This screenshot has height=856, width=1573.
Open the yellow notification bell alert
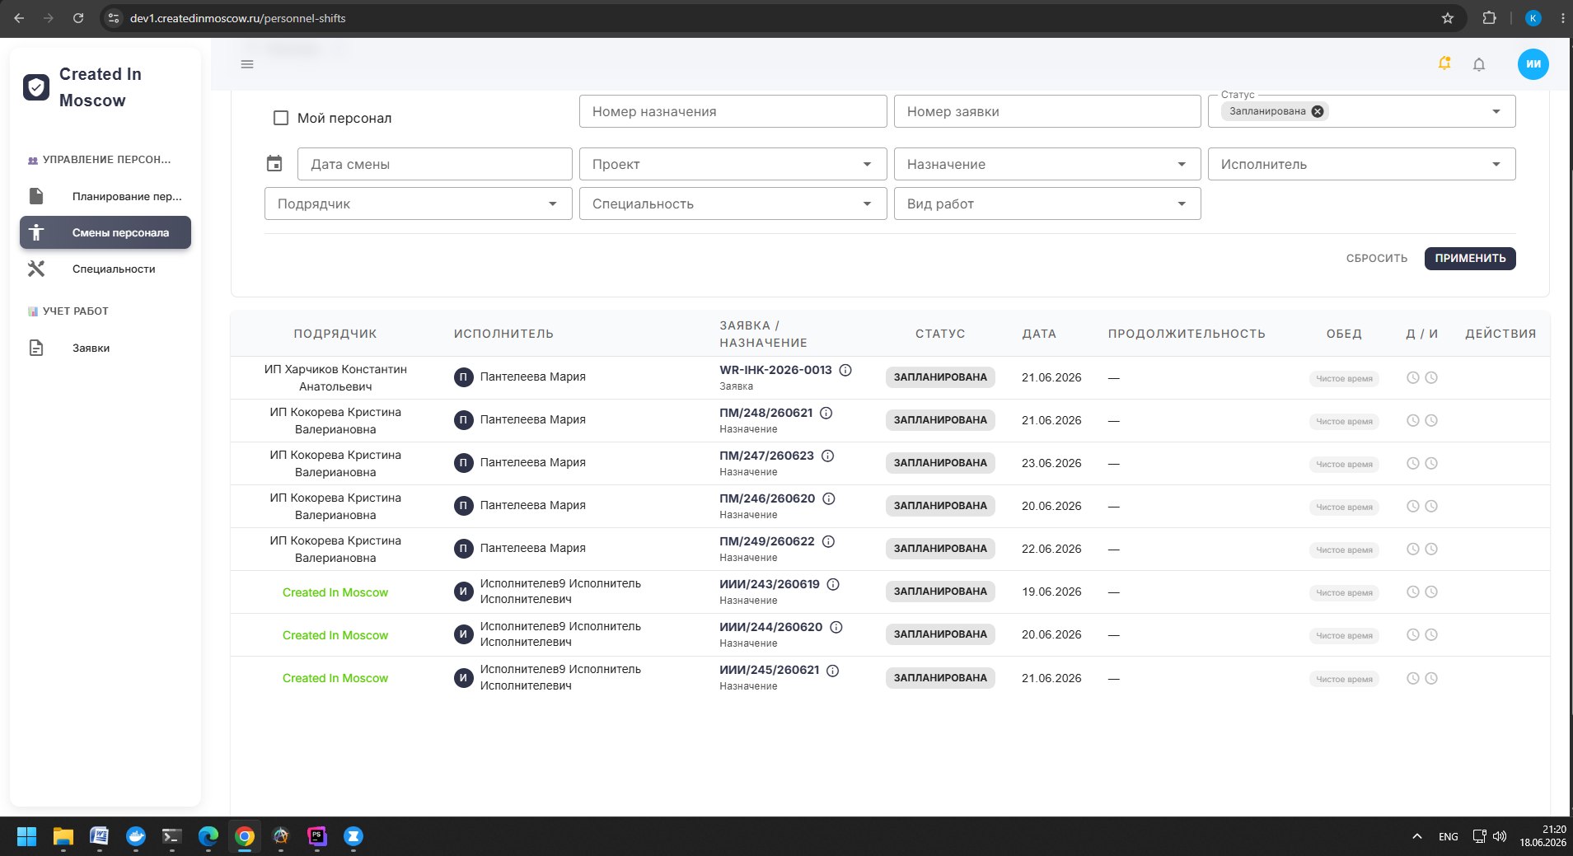click(x=1444, y=63)
